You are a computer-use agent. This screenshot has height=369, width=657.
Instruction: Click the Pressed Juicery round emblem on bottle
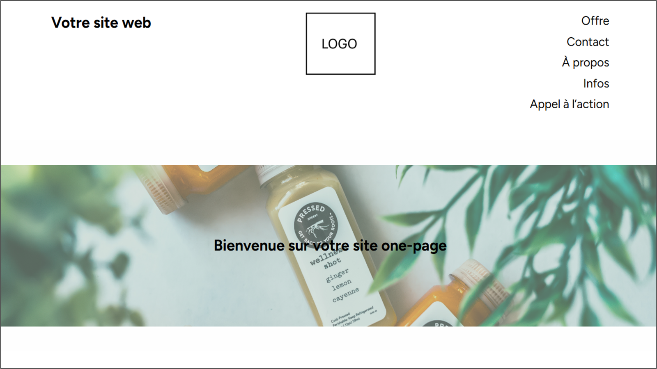[x=316, y=223]
